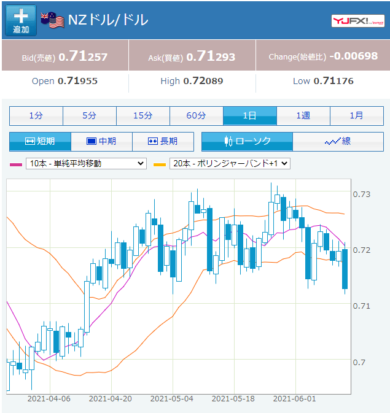The image size is (390, 413).
Task: Switch chart range to 長期
Action: point(163,141)
